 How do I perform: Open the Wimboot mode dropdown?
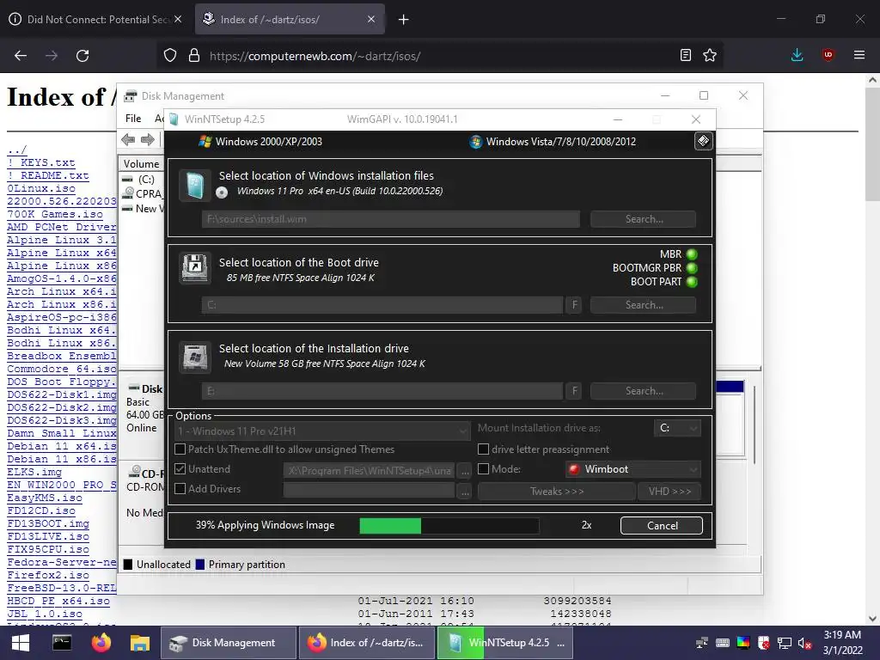[633, 469]
